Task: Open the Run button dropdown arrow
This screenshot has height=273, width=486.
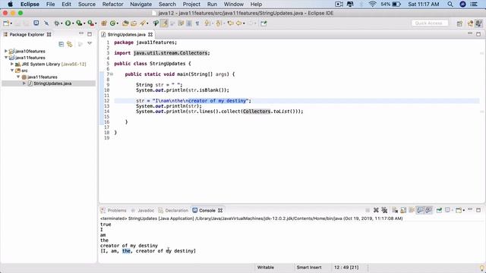Action: 73,24
